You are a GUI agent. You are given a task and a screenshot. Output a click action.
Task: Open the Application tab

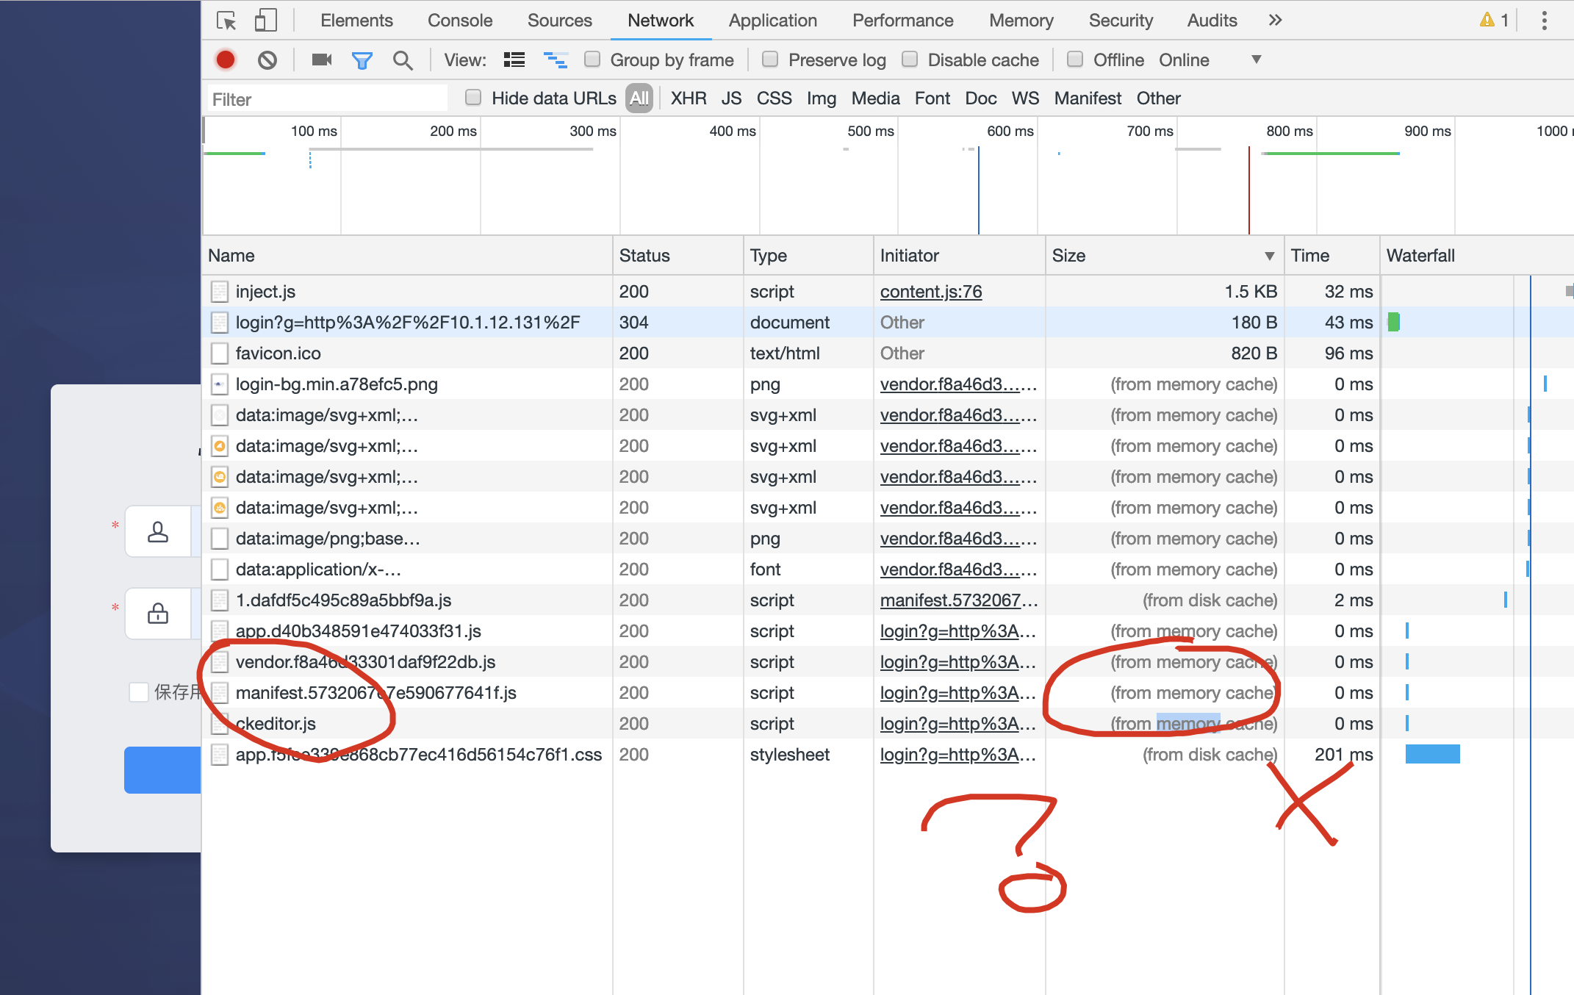point(773,21)
